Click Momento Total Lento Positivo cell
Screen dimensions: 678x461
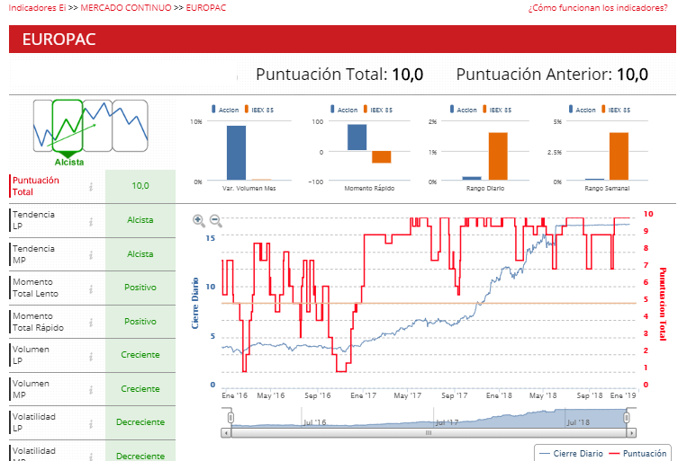[140, 288]
